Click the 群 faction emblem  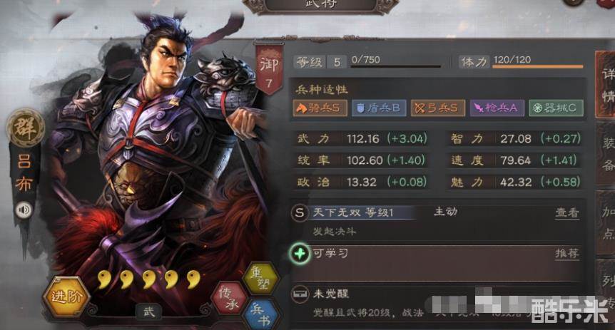pyautogui.click(x=26, y=128)
